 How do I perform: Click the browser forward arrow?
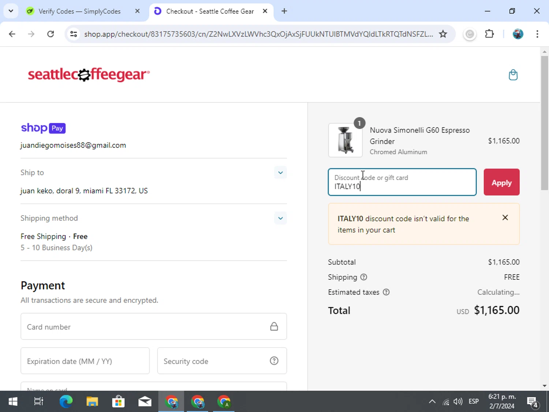[x=31, y=34]
